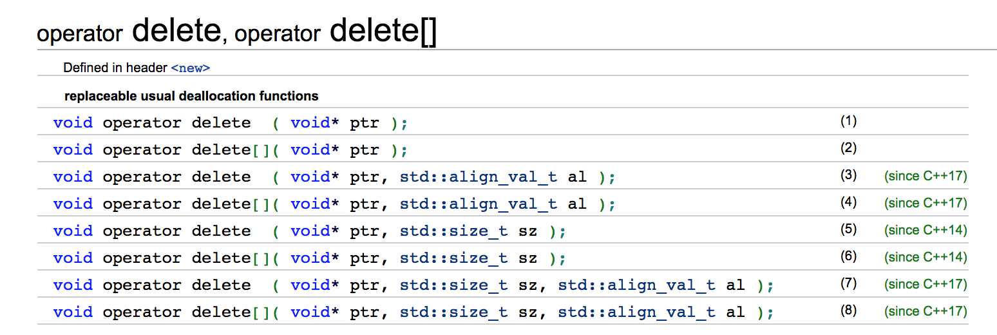Screen dimensions: 997x335
Task: Open std::size_t link in overload (6)
Action: point(454,258)
